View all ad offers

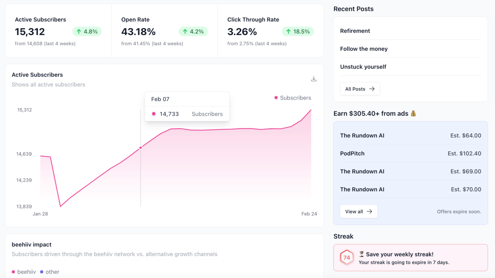pyautogui.click(x=359, y=212)
